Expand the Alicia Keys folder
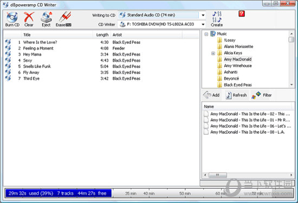This screenshot has height=203, width=298. pos(213,54)
